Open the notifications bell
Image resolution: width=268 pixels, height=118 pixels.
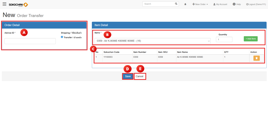[x=185, y=4]
